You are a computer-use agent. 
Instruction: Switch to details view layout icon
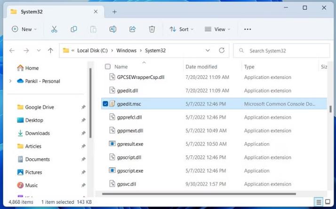tap(319, 202)
